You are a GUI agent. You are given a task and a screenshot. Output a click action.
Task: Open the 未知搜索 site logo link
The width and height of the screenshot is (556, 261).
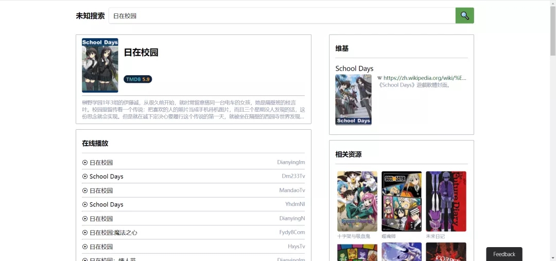point(90,16)
